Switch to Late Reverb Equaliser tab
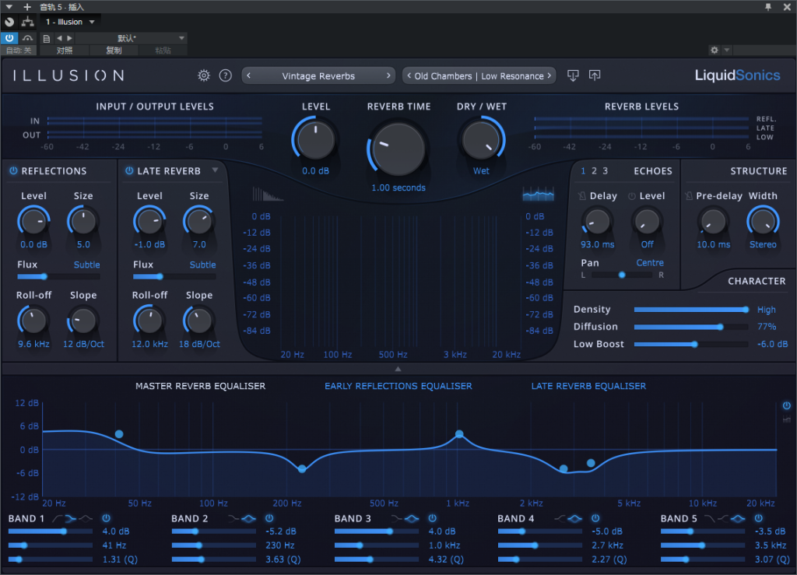 pos(588,386)
